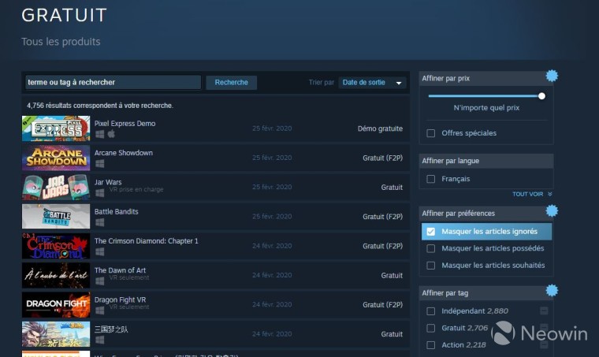Click the Tous les produits subtitle
The width and height of the screenshot is (599, 357).
coord(61,42)
